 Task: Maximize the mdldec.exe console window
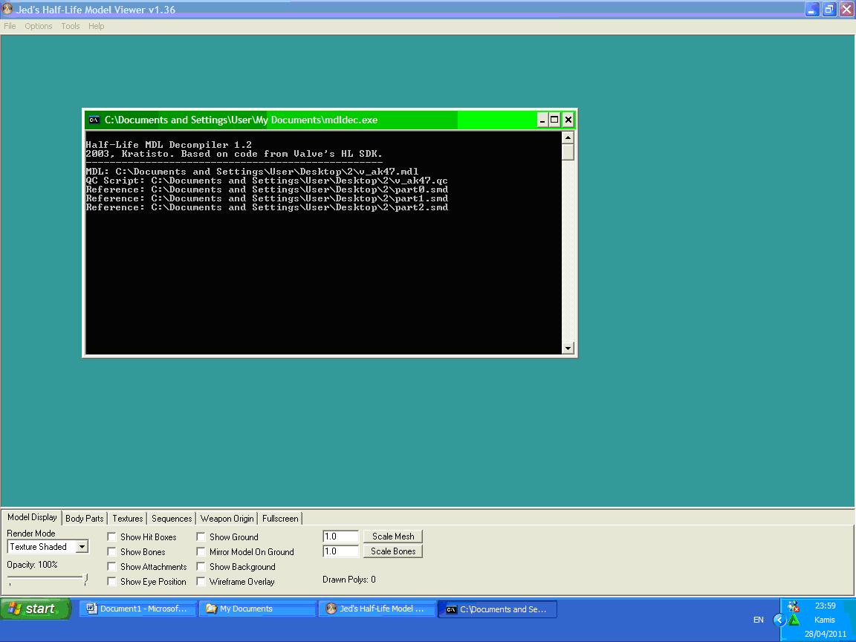[554, 120]
